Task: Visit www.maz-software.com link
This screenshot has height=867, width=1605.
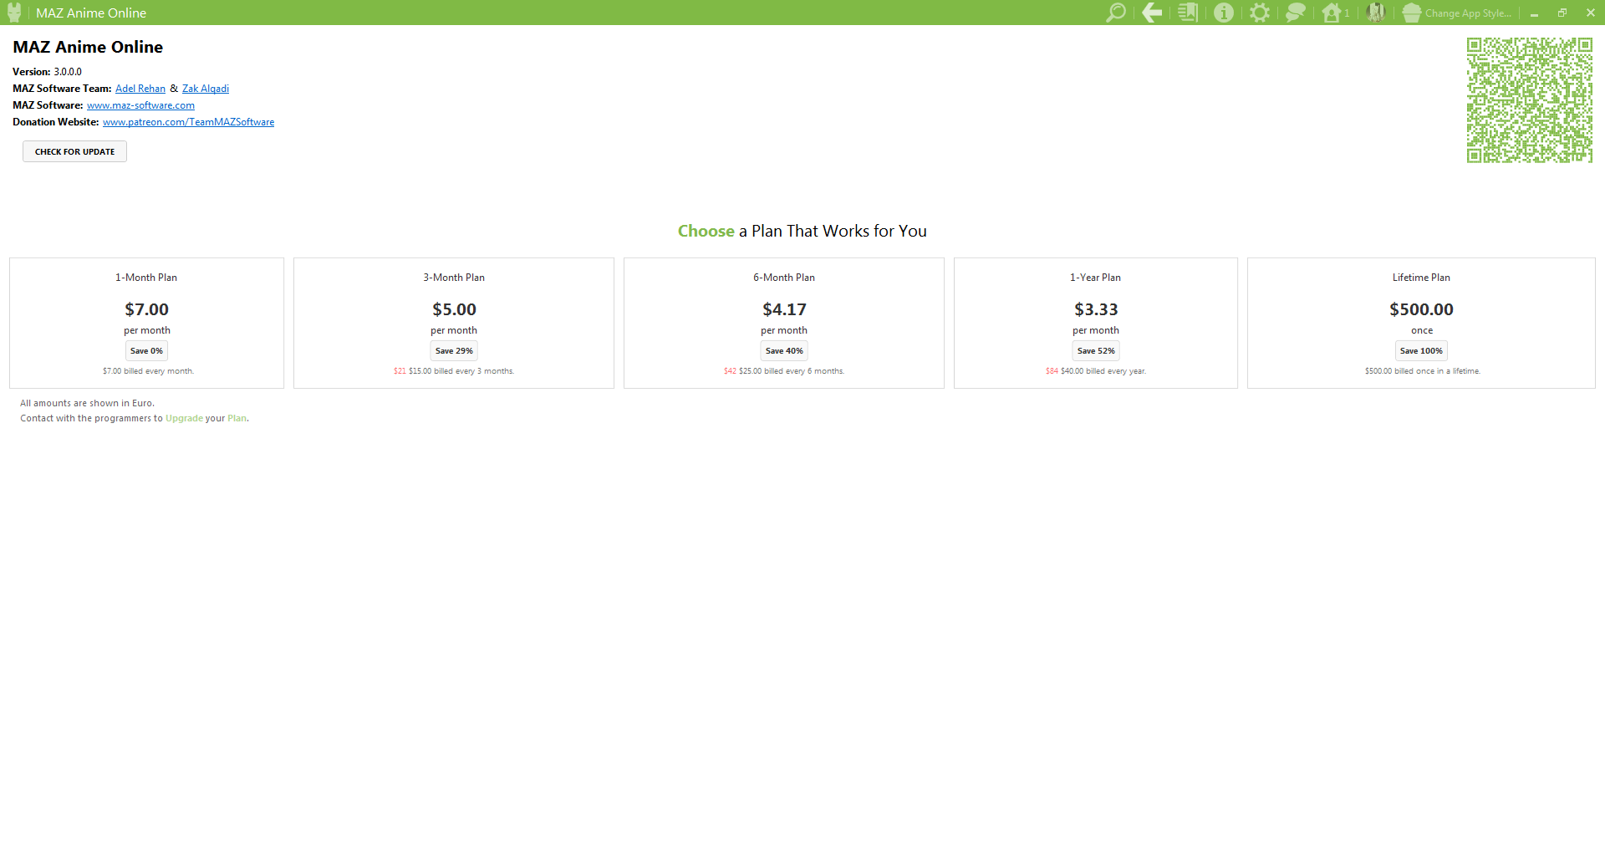Action: tap(140, 105)
